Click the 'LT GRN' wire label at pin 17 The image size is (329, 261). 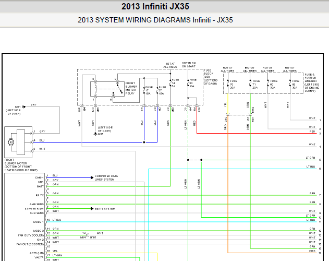[57, 255]
